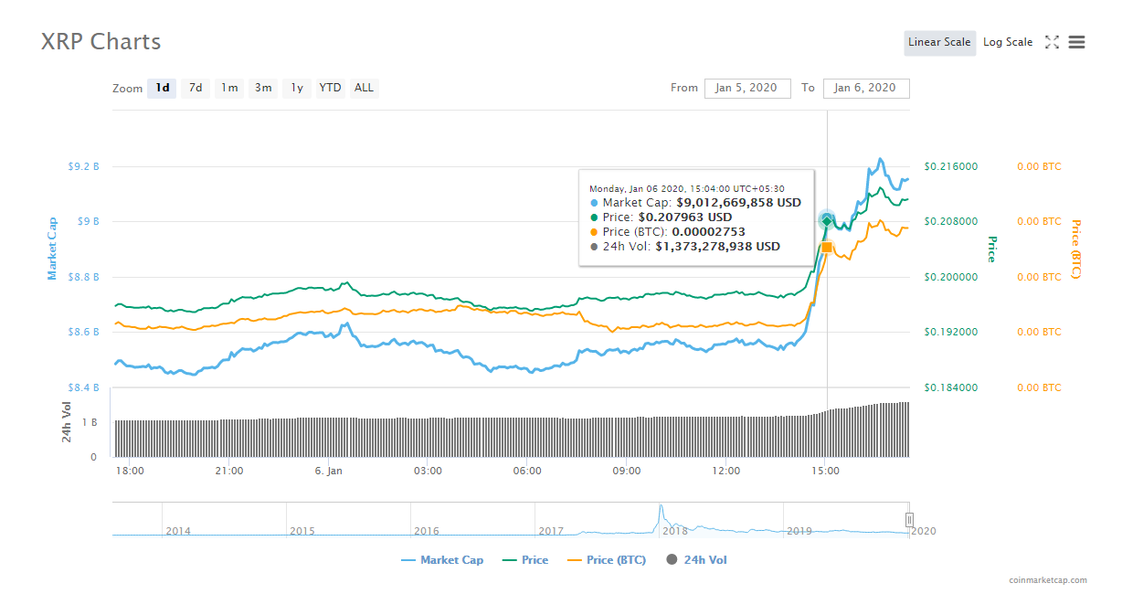
Task: Select the 7d zoom range
Action: tap(196, 88)
